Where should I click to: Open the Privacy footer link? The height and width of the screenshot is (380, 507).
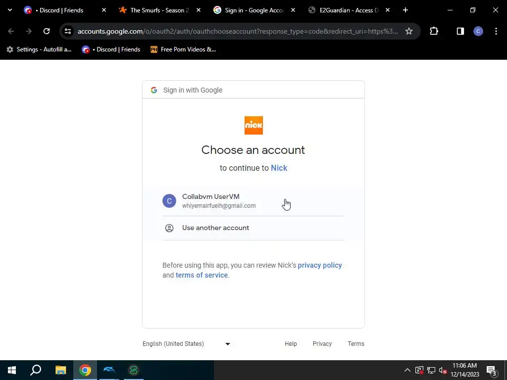[322, 344]
